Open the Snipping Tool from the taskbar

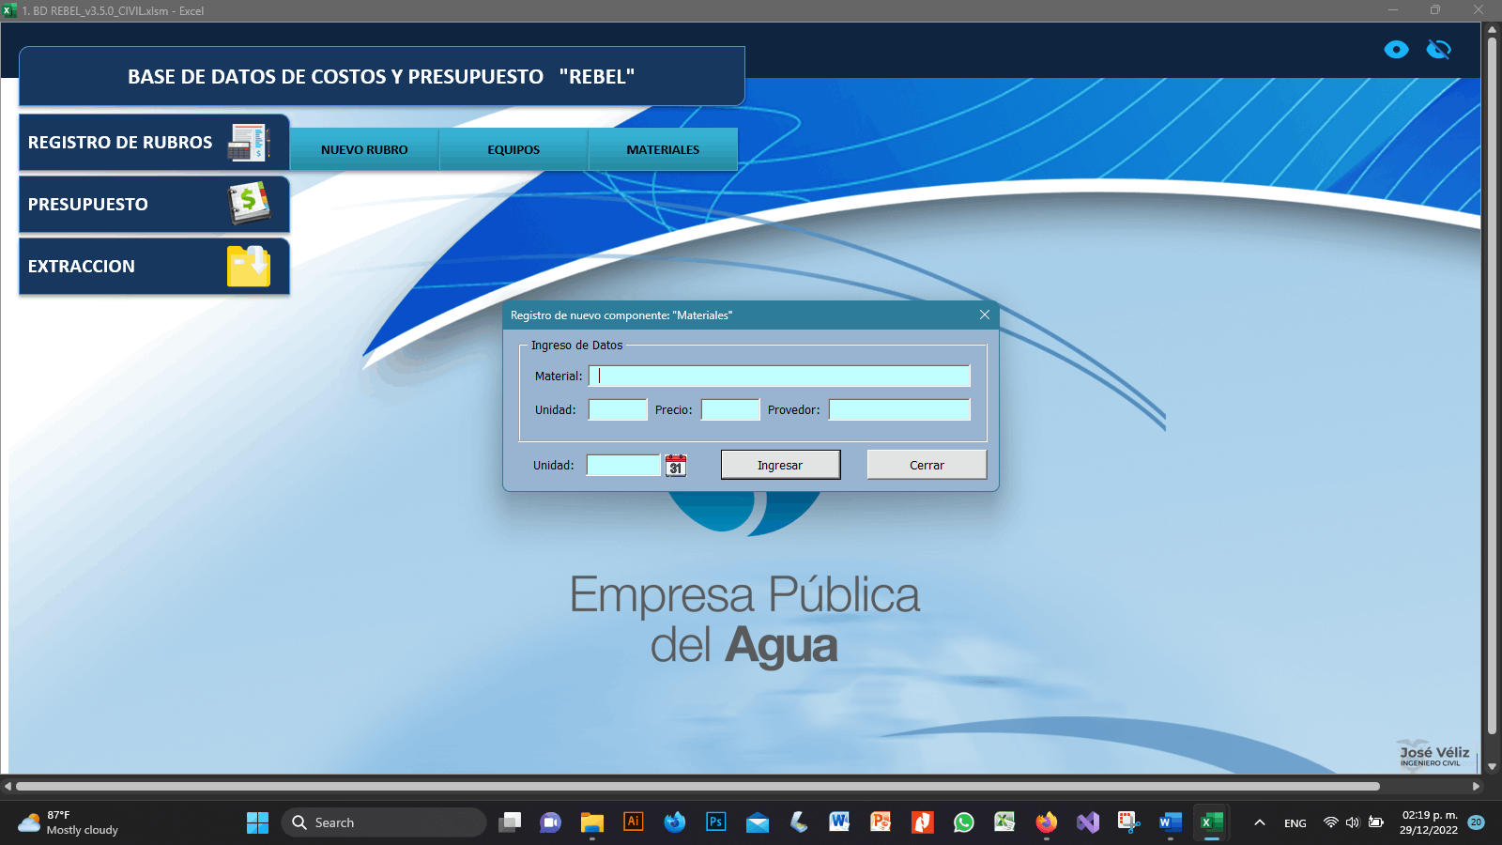pos(1128,822)
